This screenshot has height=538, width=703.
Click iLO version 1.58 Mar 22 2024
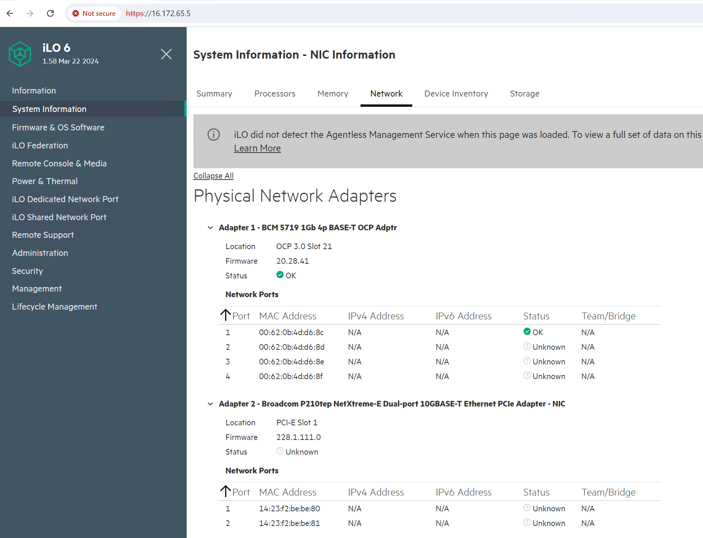coord(71,61)
